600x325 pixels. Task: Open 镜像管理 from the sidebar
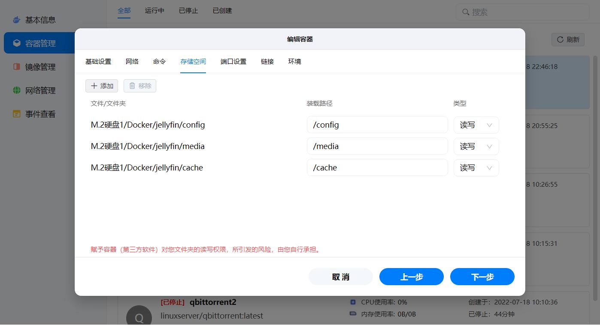[16, 67]
